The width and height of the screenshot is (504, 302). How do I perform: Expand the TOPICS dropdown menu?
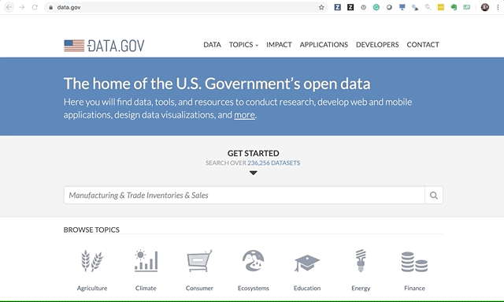coord(243,45)
